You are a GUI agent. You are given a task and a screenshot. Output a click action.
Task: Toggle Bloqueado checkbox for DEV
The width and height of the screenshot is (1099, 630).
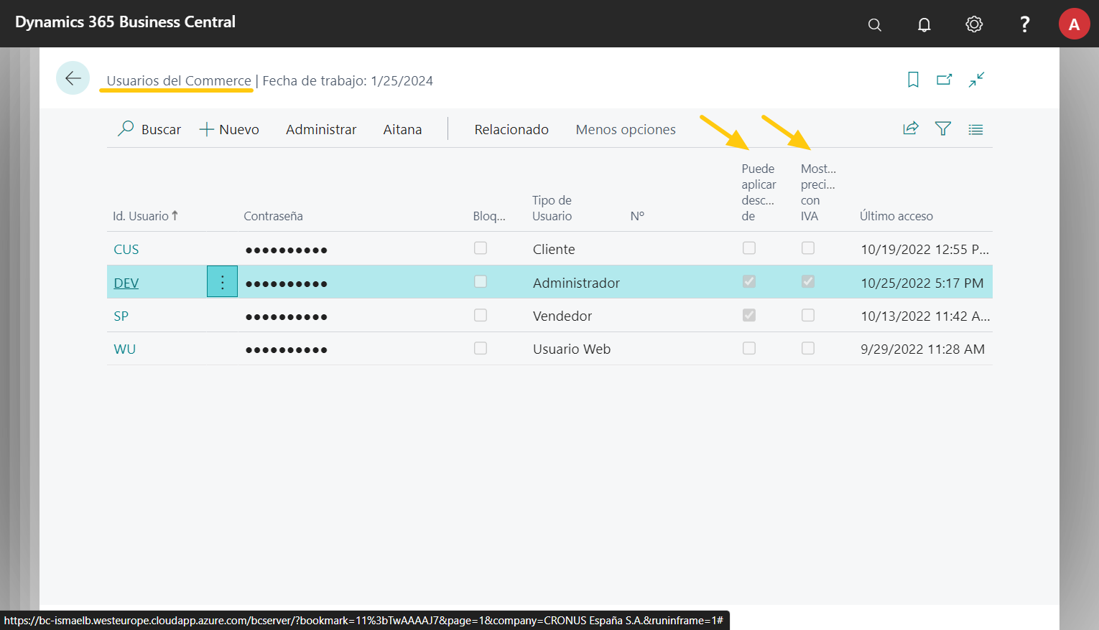481,281
